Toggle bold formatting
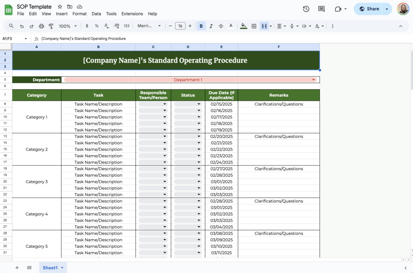Image resolution: width=413 pixels, height=273 pixels. pyautogui.click(x=201, y=26)
